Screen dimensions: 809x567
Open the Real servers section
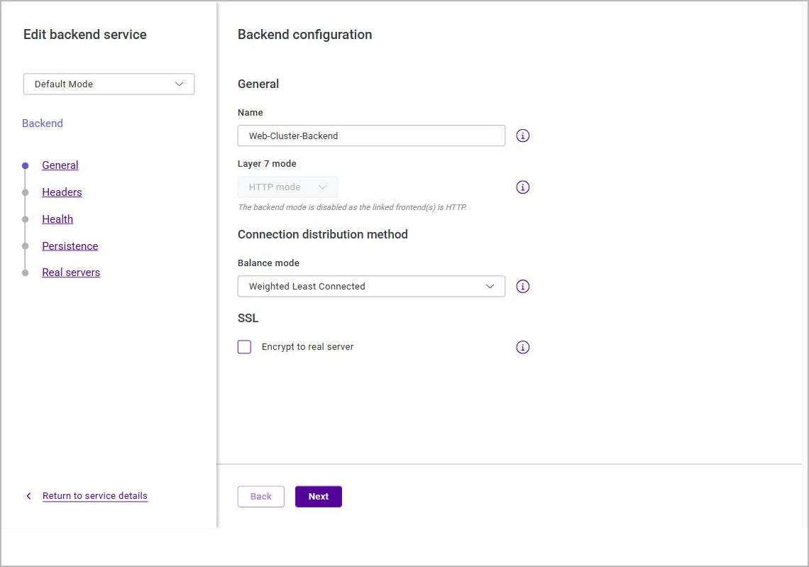click(71, 273)
